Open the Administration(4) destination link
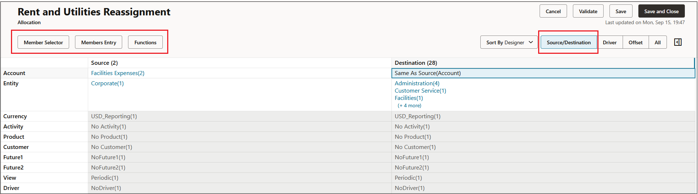This screenshot has height=194, width=698. coord(417,83)
